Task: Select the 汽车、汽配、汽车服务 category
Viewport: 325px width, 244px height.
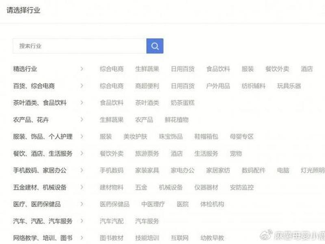Action: [43, 221]
